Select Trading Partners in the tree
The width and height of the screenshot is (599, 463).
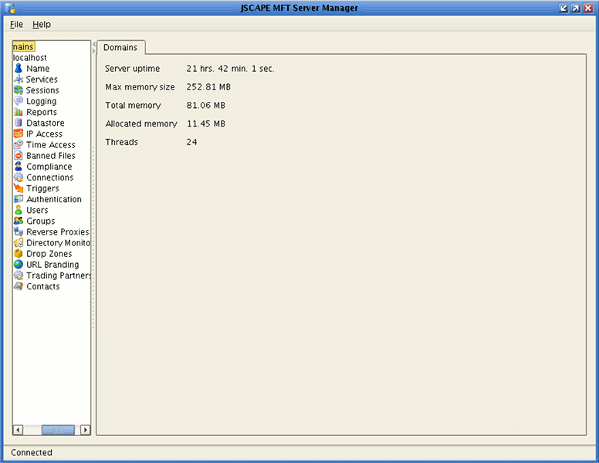click(x=58, y=275)
